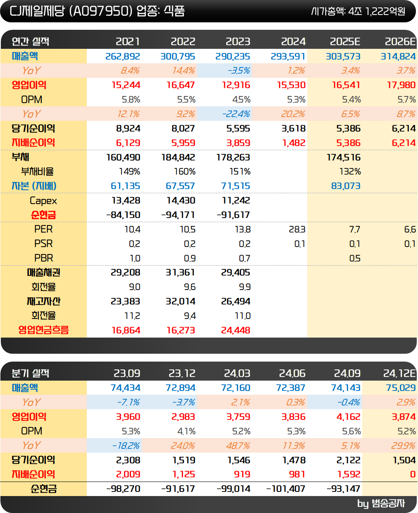The image size is (418, 513).
Task: Select the 2025E column header
Action: tap(345, 41)
